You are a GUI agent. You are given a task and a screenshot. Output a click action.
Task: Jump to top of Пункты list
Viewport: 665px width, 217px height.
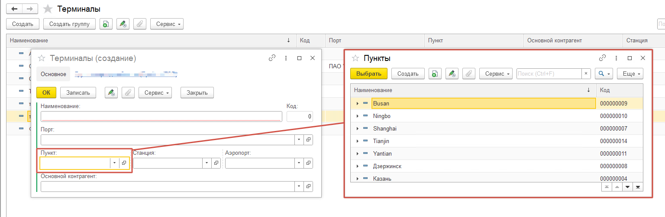(x=607, y=187)
